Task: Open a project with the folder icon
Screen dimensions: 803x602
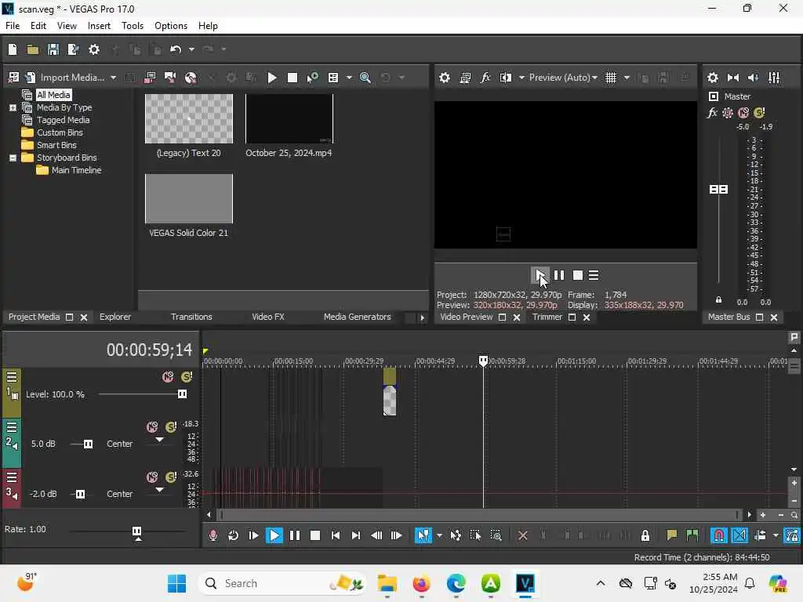Action: point(33,49)
